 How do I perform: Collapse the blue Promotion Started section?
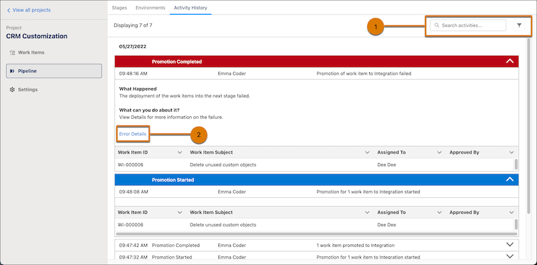(509, 179)
